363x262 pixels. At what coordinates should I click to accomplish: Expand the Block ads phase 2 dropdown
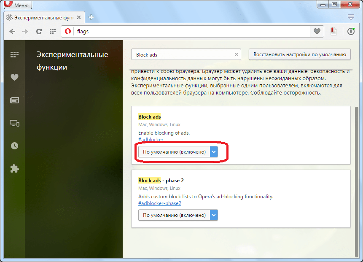[x=178, y=215]
